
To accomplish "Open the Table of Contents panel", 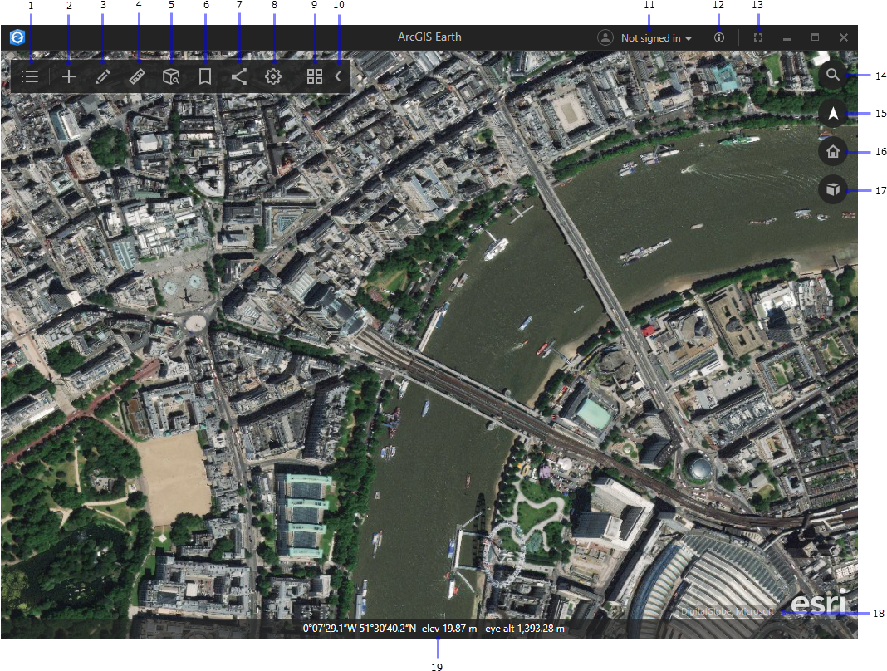I will click(x=31, y=77).
